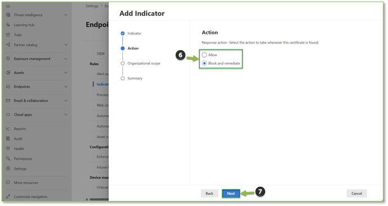Click the Back button
The height and width of the screenshot is (206, 388).
click(x=209, y=194)
